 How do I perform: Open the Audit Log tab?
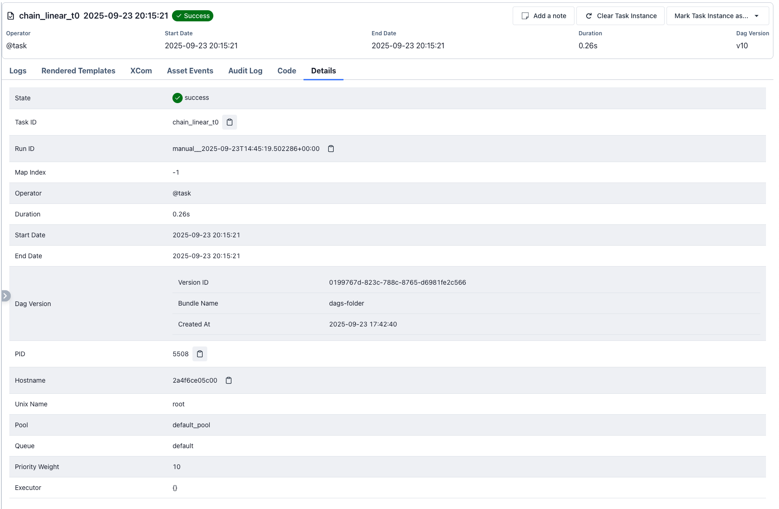point(245,71)
